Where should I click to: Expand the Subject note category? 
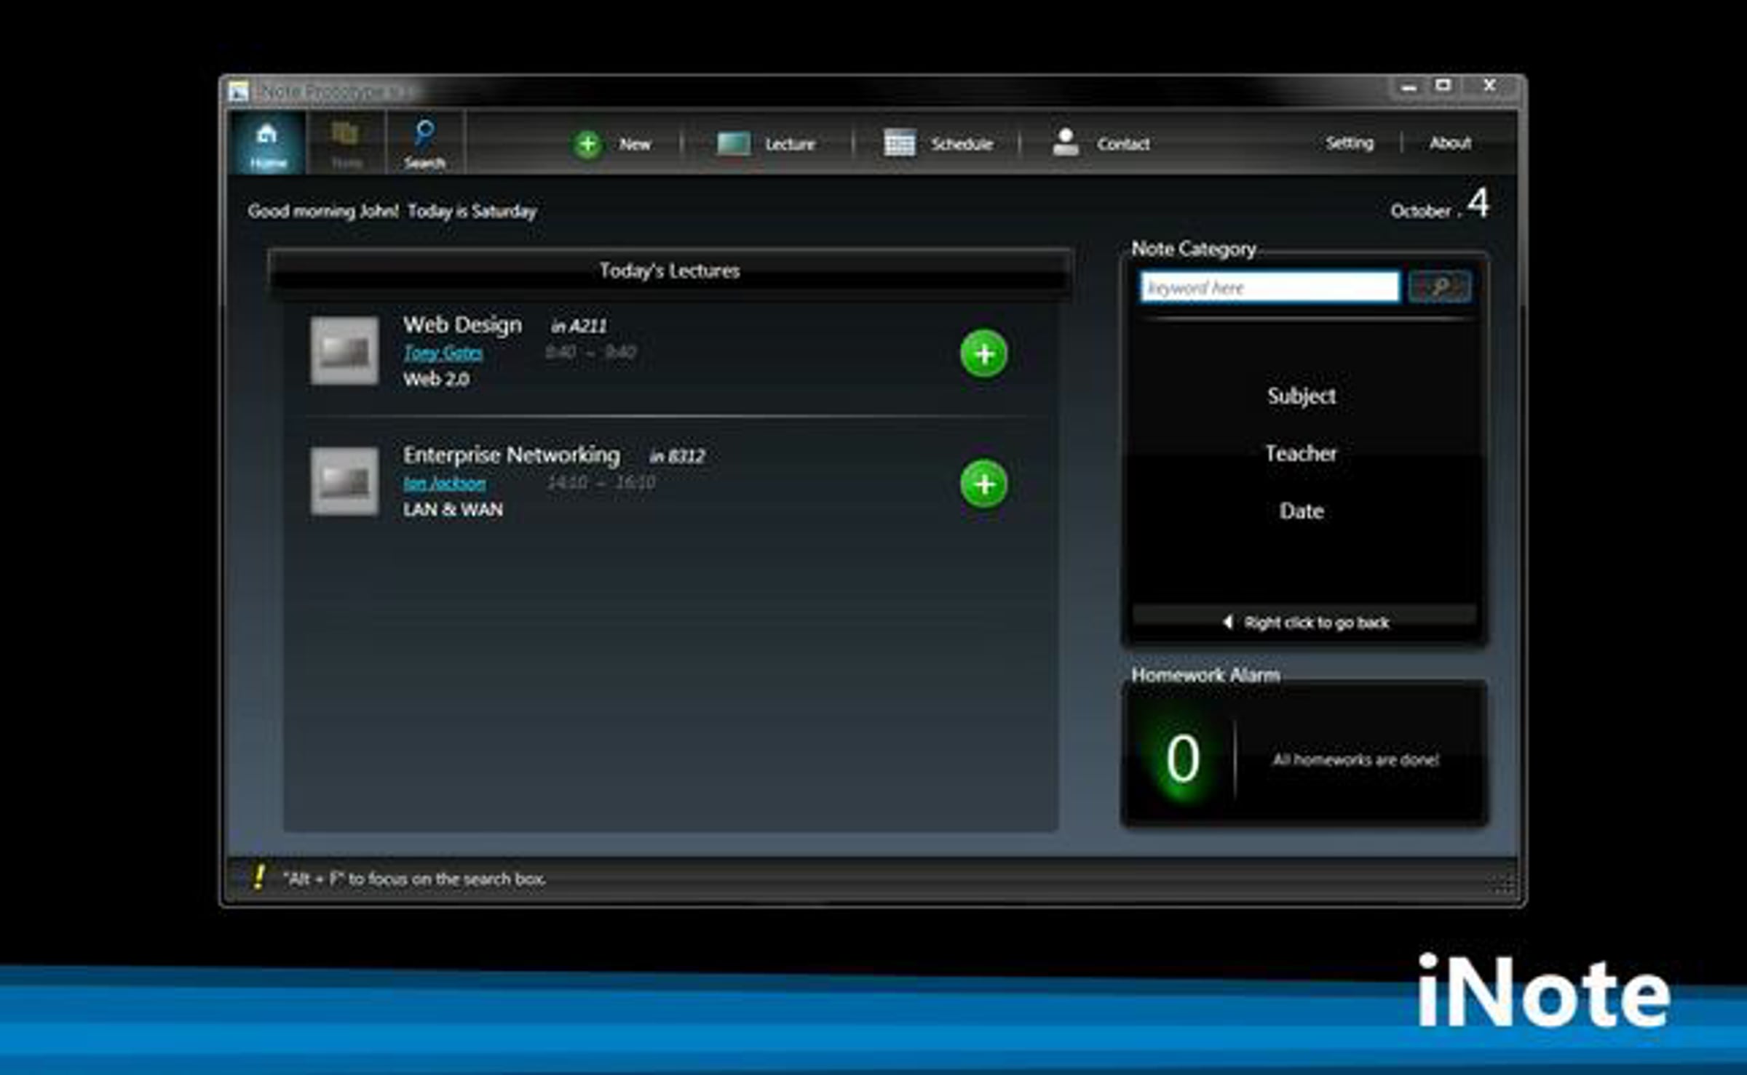click(1302, 396)
